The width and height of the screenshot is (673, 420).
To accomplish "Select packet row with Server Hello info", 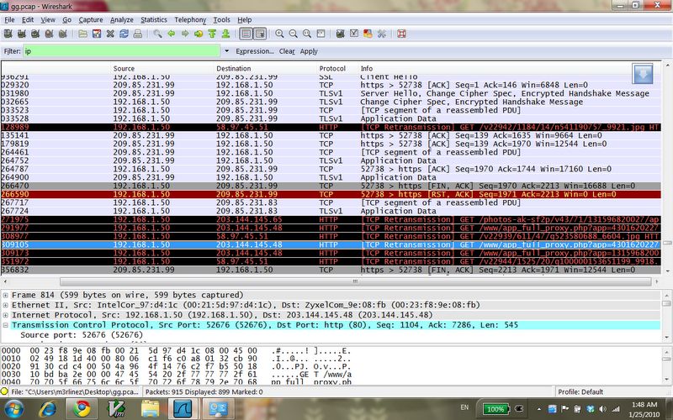I will [x=331, y=93].
